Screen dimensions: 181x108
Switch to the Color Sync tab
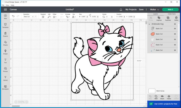pyautogui.click(x=172, y=14)
